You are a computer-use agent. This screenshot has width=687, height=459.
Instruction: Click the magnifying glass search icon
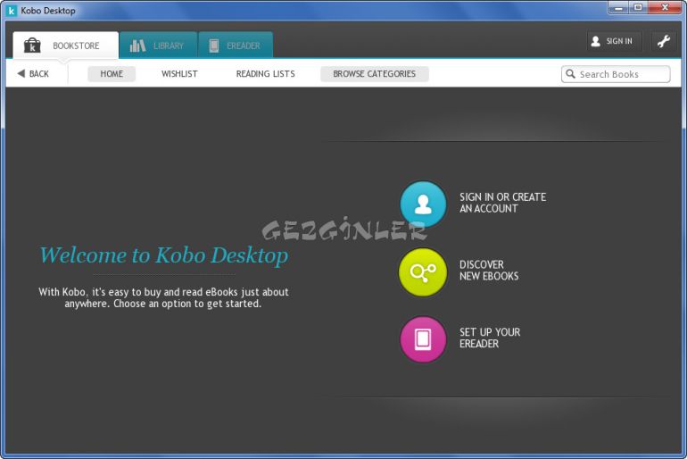click(570, 73)
